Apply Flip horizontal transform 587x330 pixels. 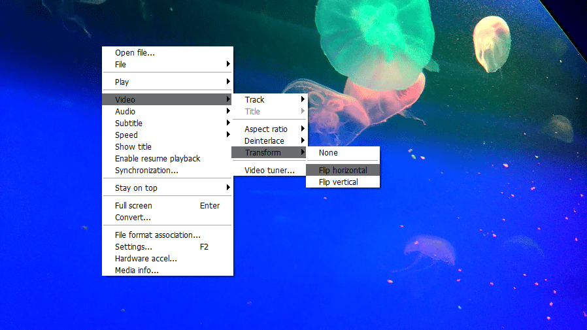tap(343, 171)
